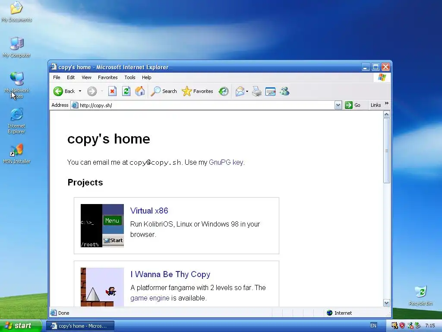Open MSN Installer desktop shortcut
The width and height of the screenshot is (442, 332).
point(17,154)
